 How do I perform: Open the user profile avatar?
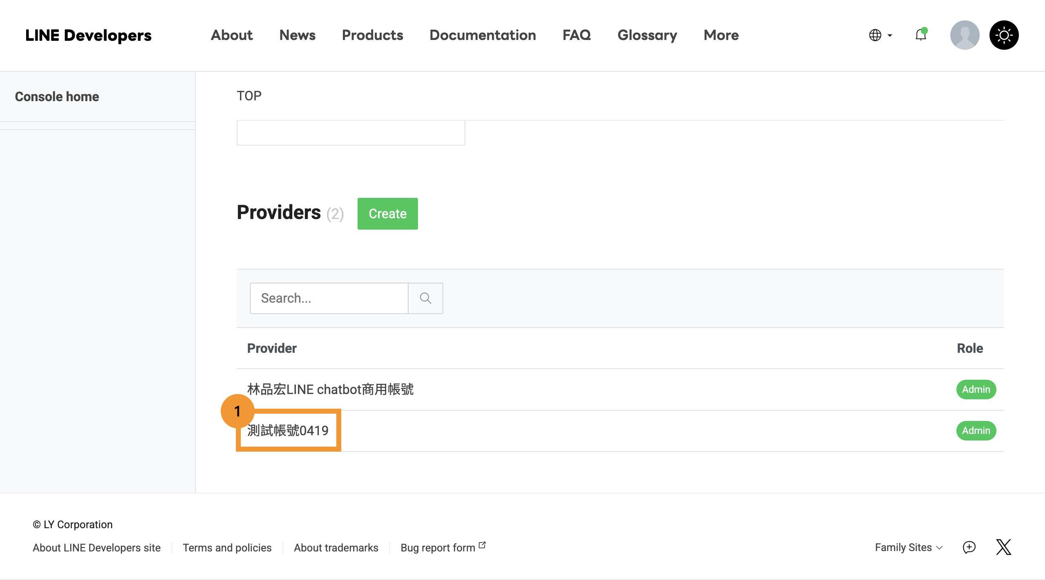(x=965, y=35)
